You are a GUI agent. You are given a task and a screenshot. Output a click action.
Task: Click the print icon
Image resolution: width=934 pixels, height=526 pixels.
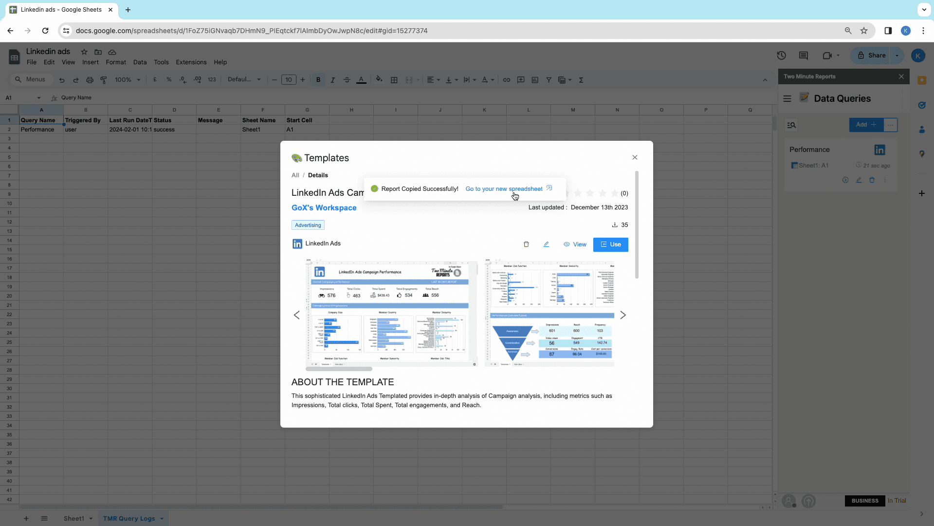[x=90, y=80]
